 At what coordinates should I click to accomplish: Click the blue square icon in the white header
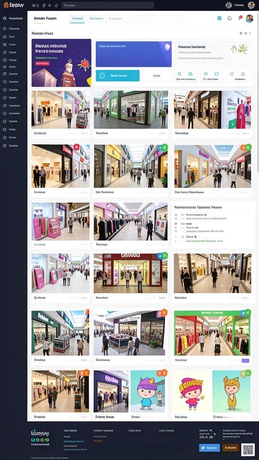click(219, 18)
